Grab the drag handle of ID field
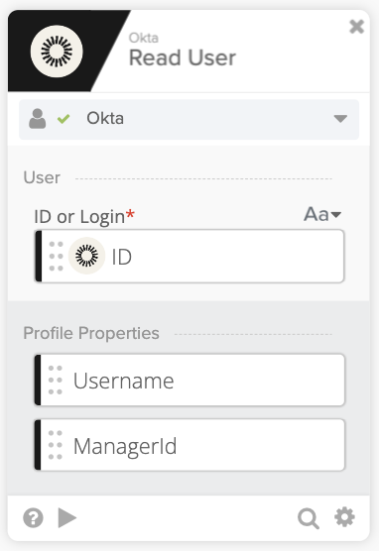Screen dimensions: 379x551 [56, 256]
